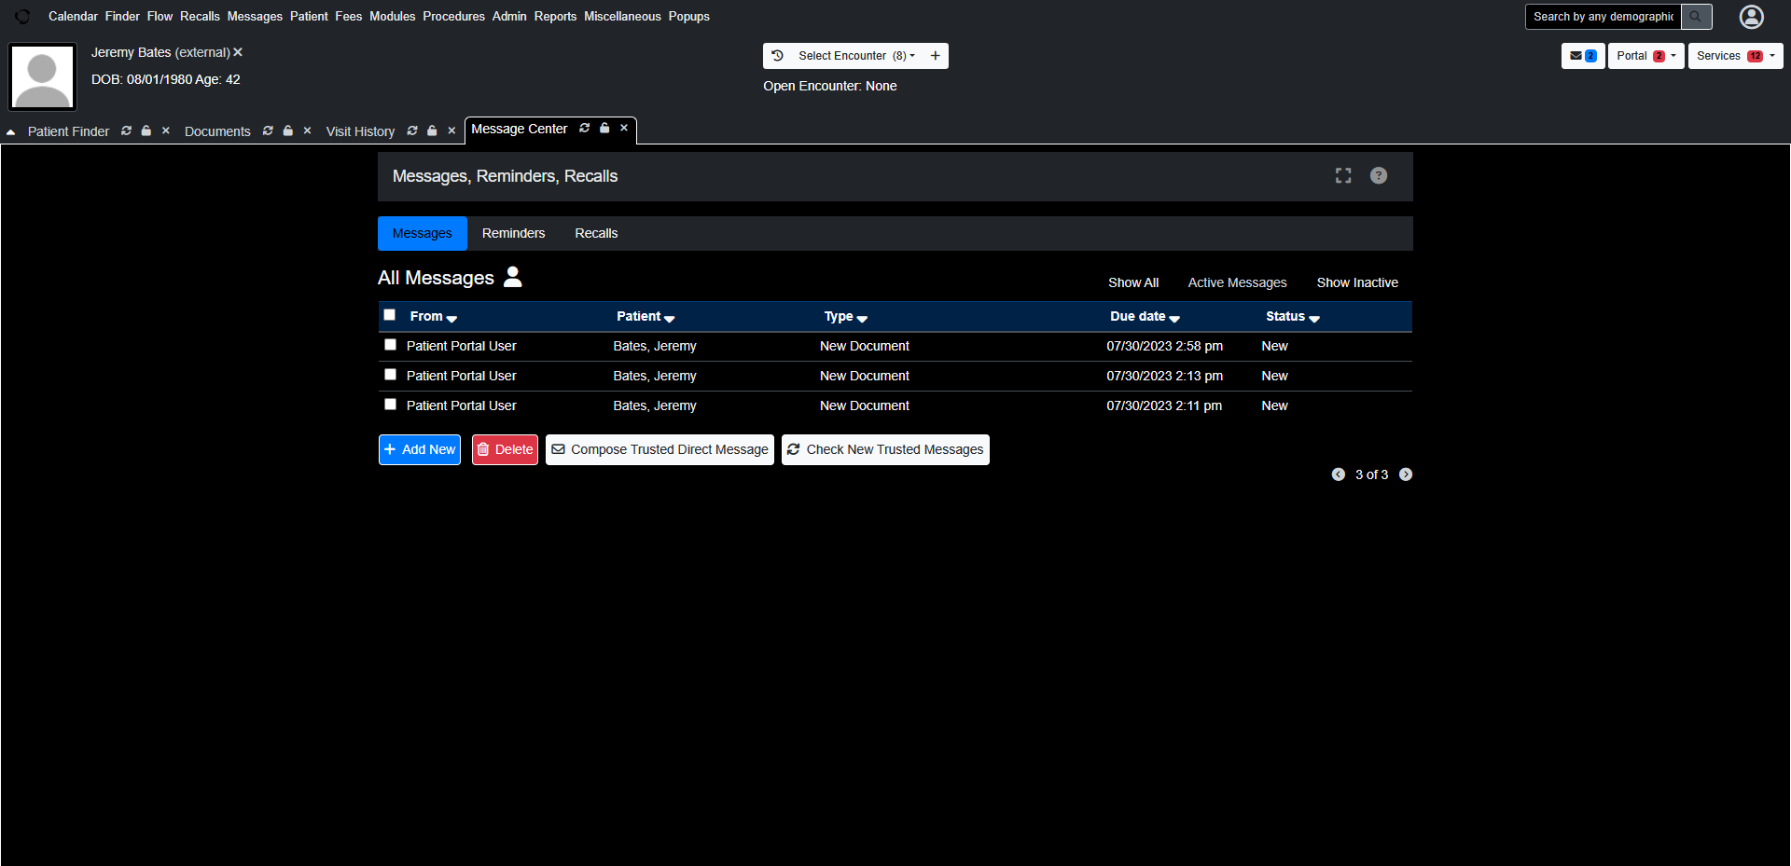Screen dimensions: 1791x866
Task: Open the Portal dropdown
Action: pos(1645,55)
